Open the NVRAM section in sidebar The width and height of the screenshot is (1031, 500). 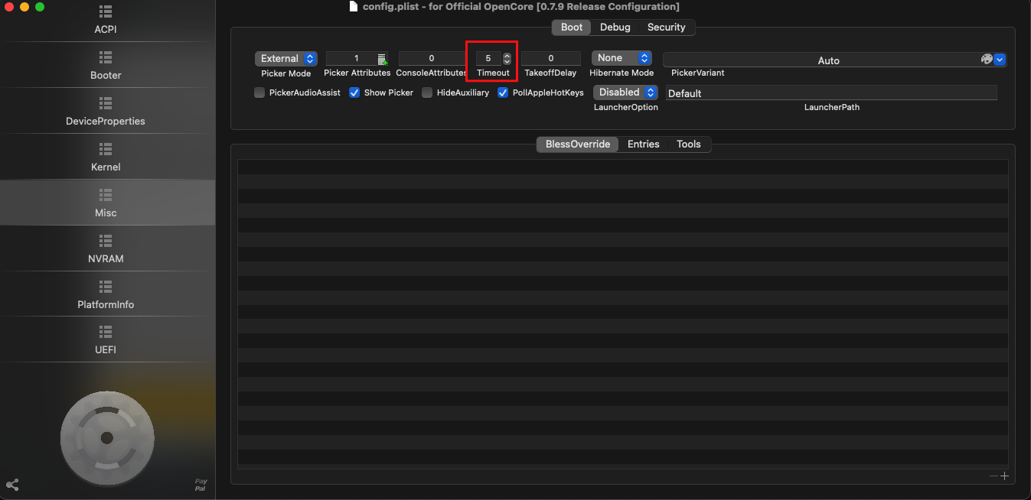pyautogui.click(x=106, y=249)
